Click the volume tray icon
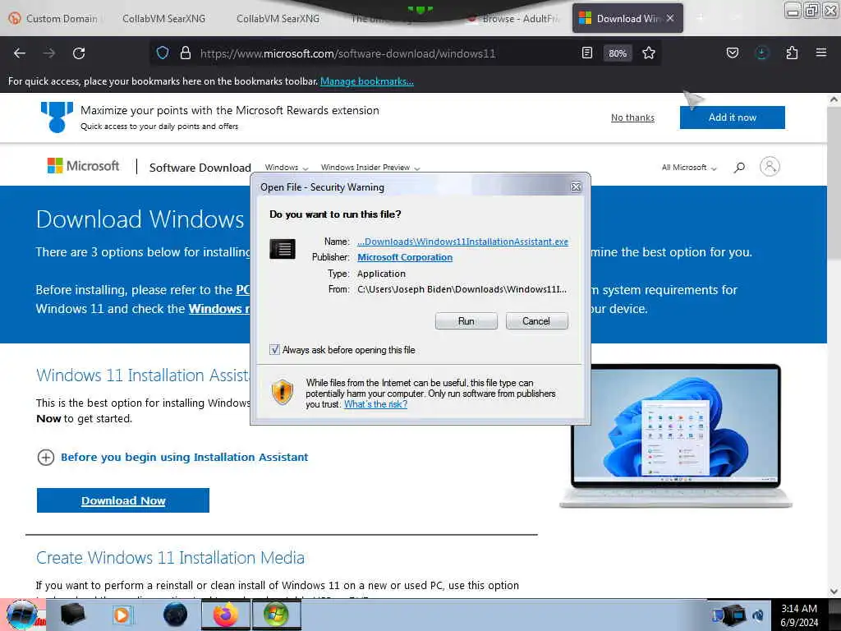The image size is (841, 631). 758,615
